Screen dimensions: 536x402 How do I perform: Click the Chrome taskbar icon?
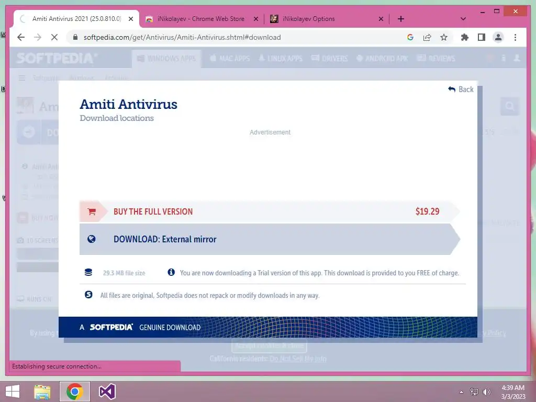click(74, 392)
